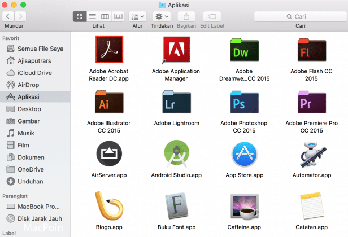Open Unduhan downloads in sidebar
The image size is (348, 237).
point(35,181)
